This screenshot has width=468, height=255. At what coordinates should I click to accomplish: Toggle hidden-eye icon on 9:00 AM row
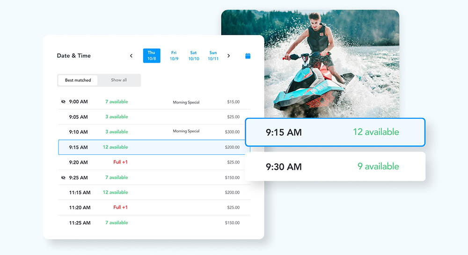coord(63,102)
